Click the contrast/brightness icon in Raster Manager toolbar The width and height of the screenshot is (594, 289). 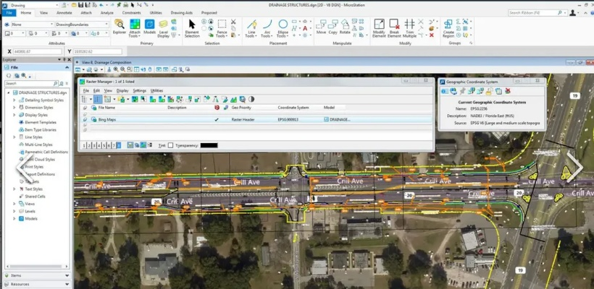251,100
